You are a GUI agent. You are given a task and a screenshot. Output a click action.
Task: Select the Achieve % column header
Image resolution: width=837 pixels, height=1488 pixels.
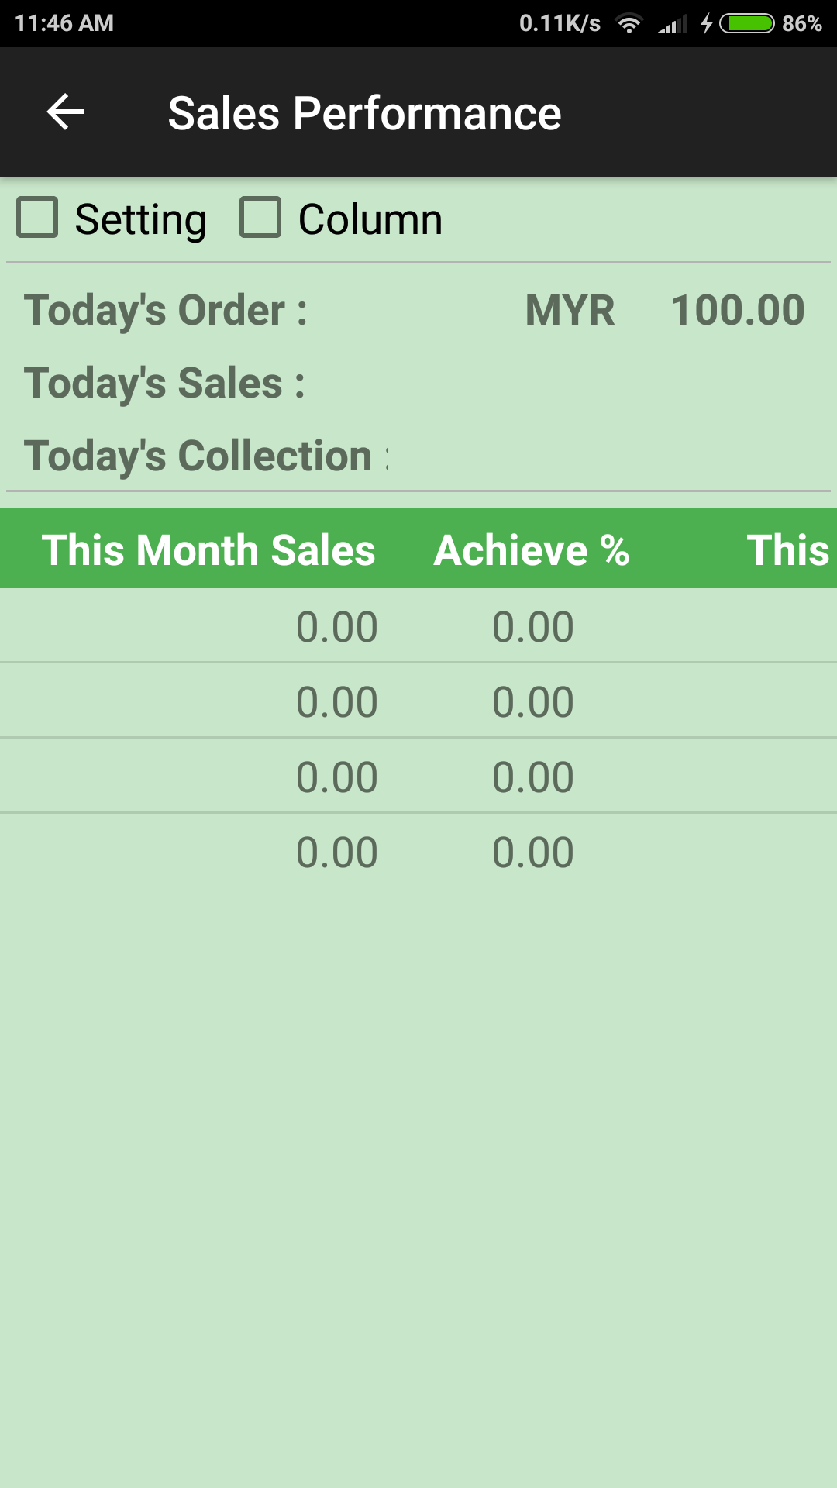point(532,550)
